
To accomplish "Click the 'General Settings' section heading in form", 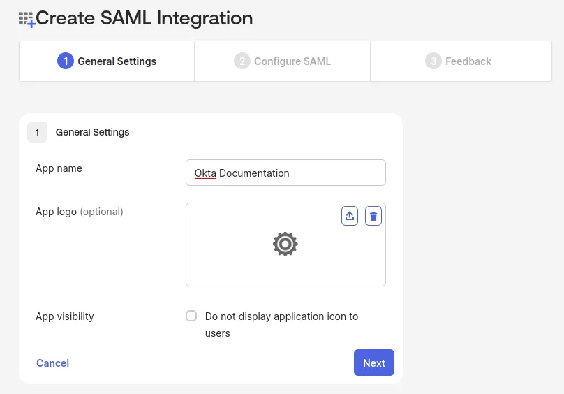I will (92, 132).
